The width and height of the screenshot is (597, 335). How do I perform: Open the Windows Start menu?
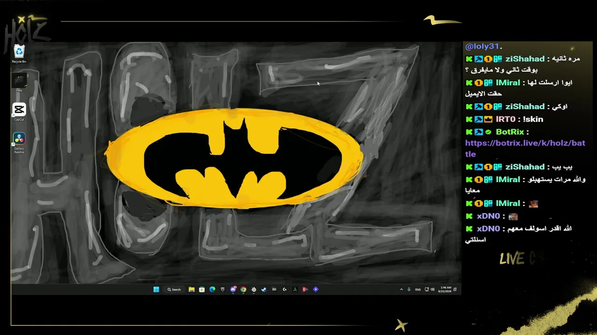pyautogui.click(x=156, y=289)
